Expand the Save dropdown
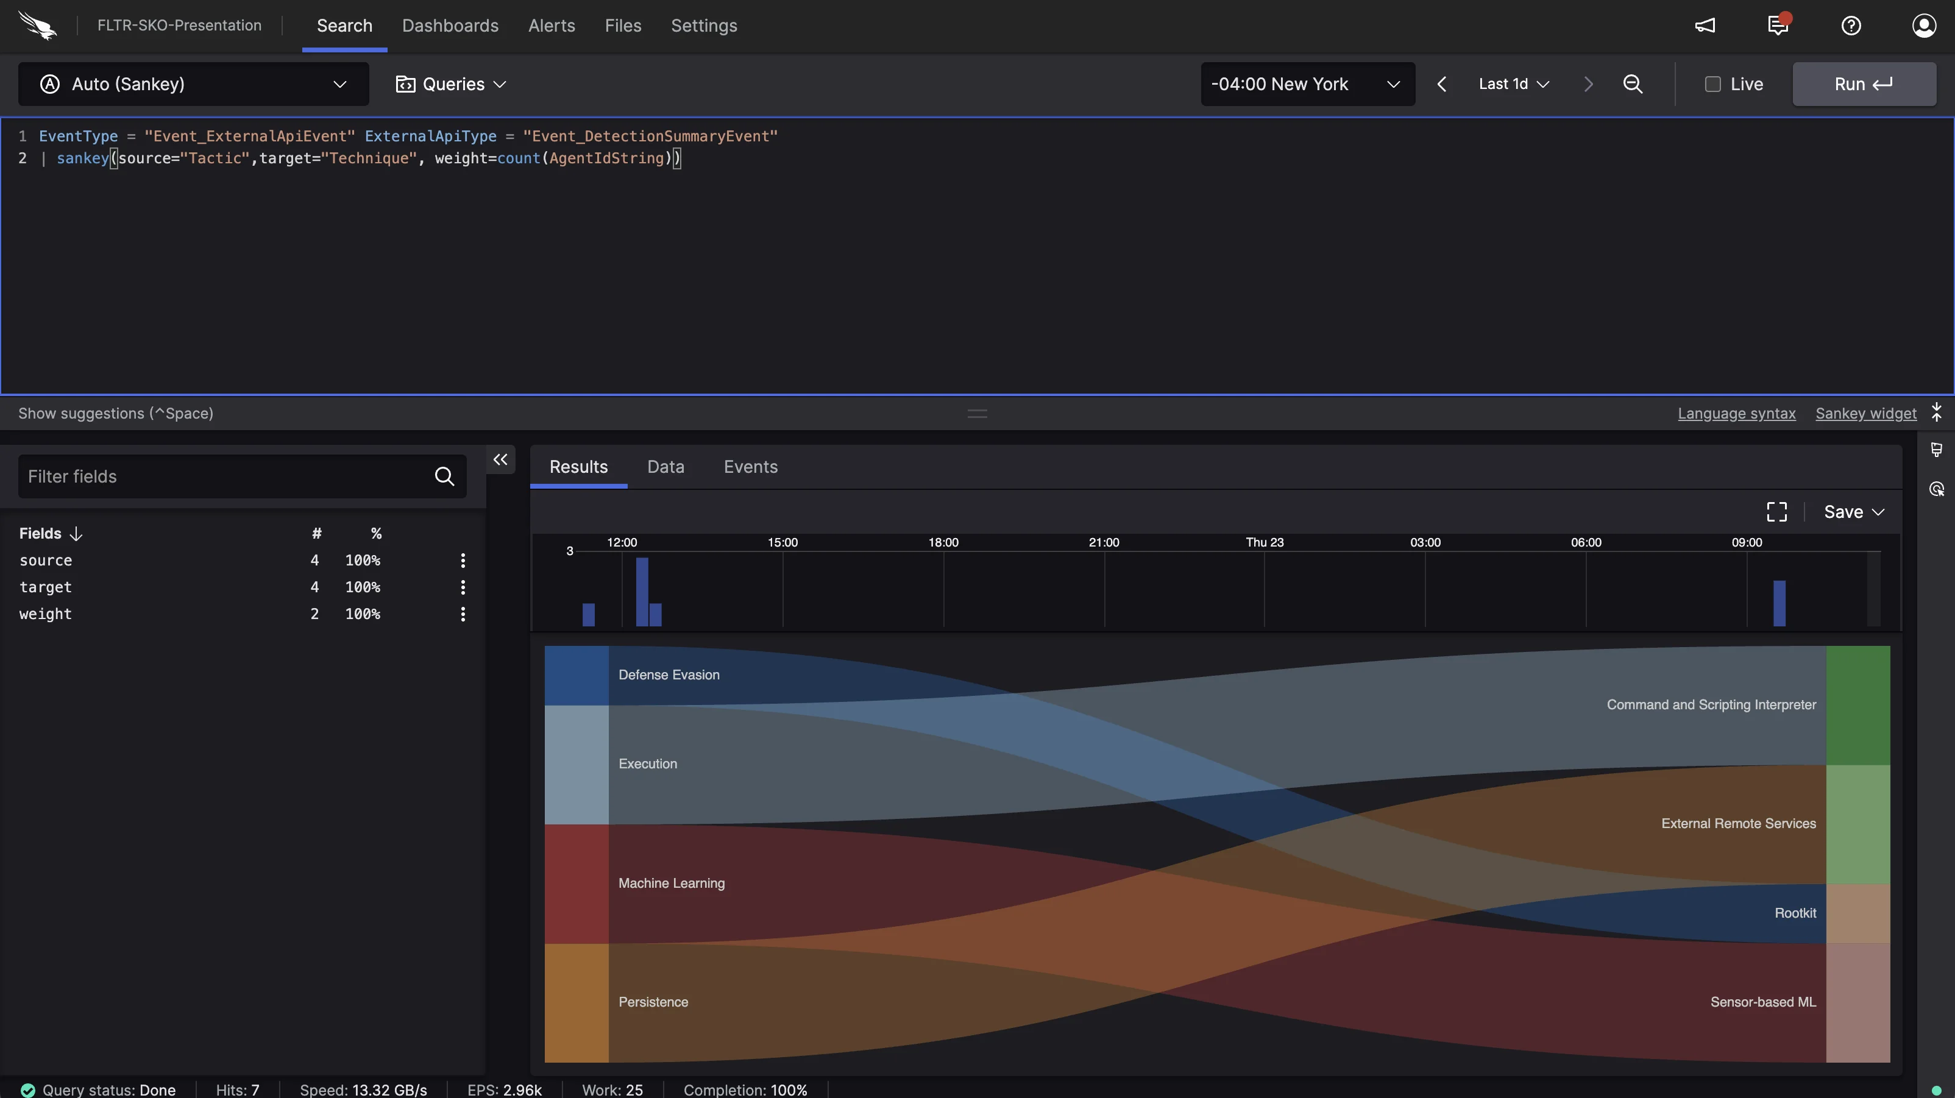Screen dimensions: 1955x1098 click(1854, 512)
